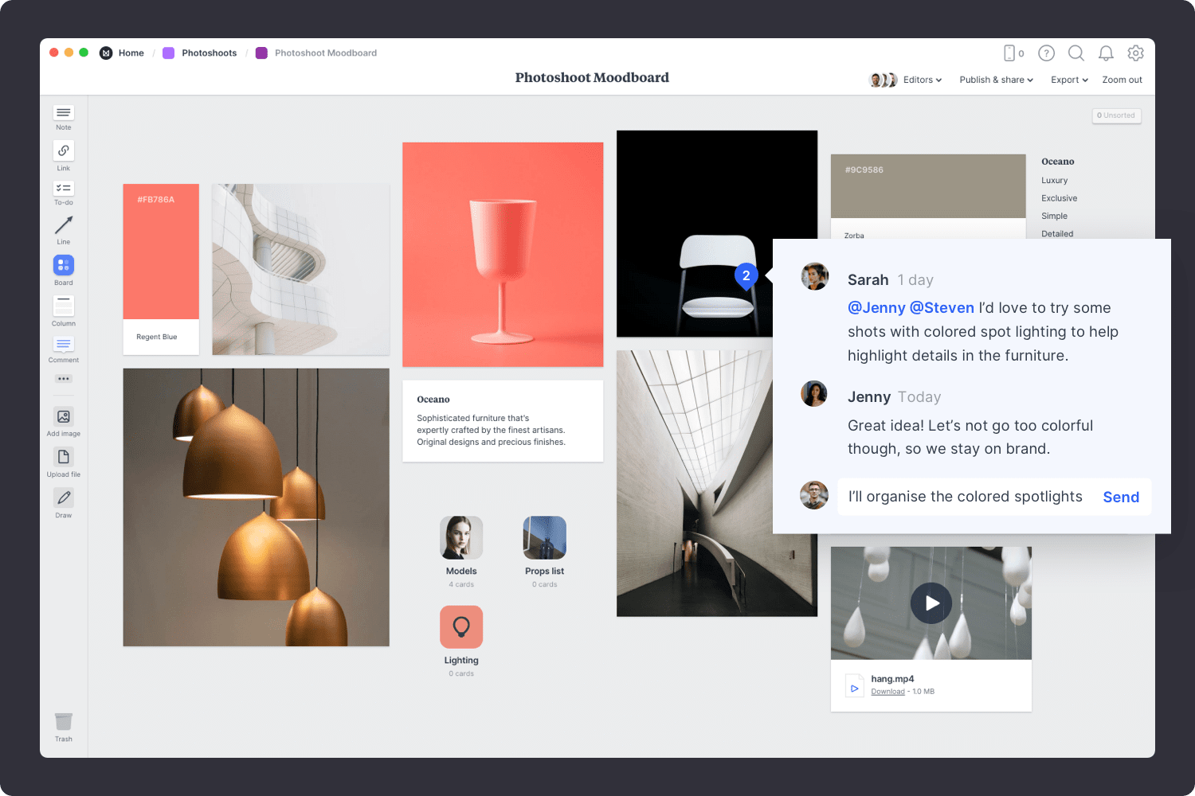Click the Download link for hang.mp4
The width and height of the screenshot is (1195, 796).
click(x=887, y=692)
